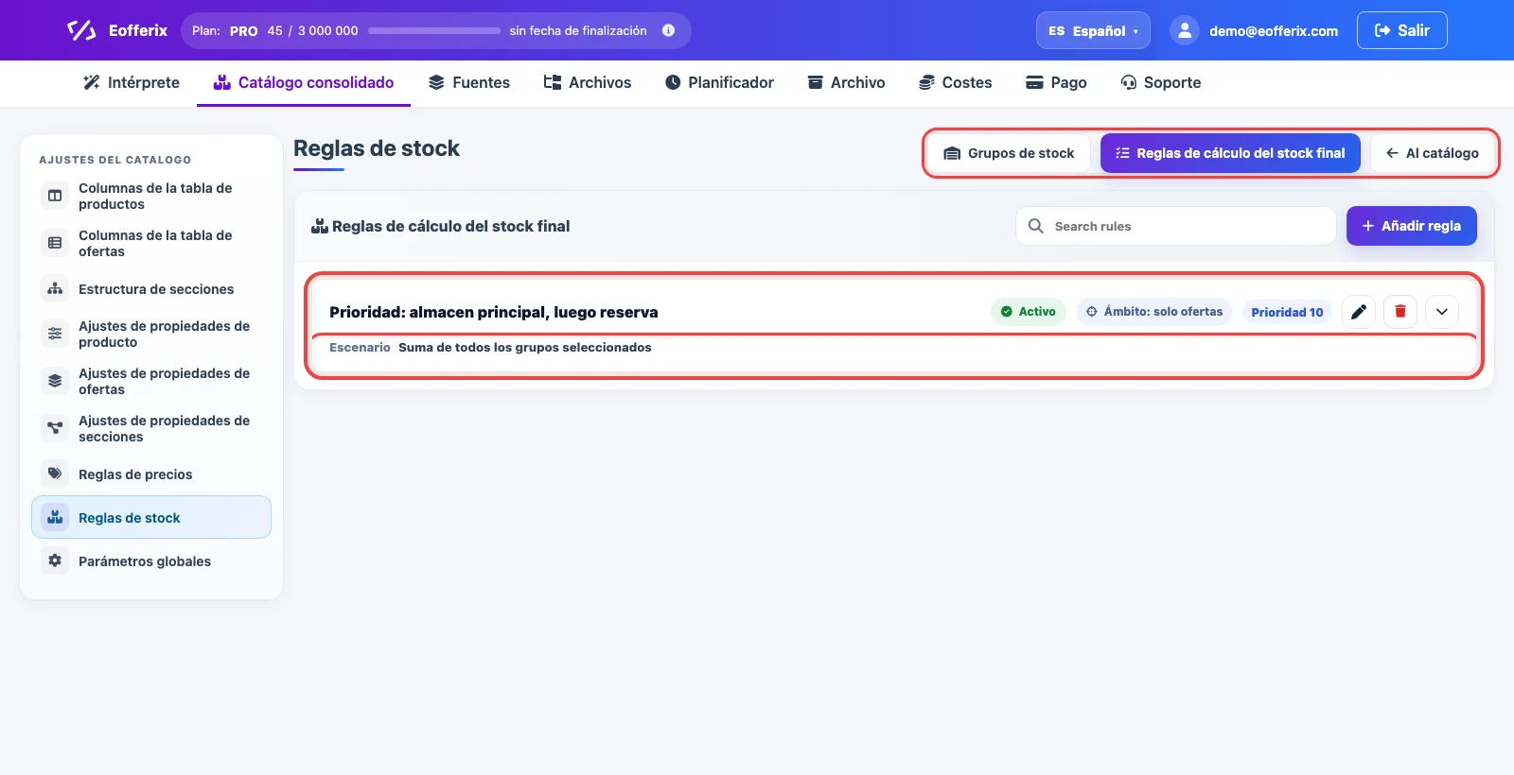Screen dimensions: 1514x775
Task: Click the stock rules boxes icon
Action: (55, 517)
